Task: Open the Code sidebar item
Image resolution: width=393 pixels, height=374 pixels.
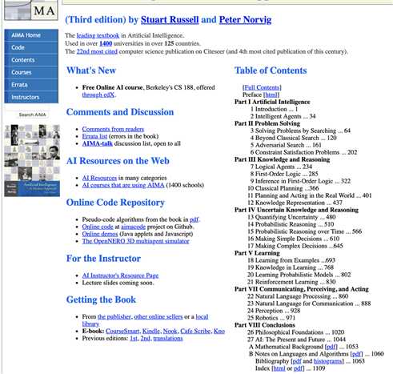Action: coord(31,47)
